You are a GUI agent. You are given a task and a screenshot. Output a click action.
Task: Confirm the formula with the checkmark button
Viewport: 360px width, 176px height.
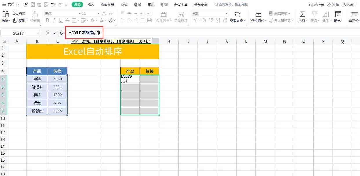coord(54,33)
